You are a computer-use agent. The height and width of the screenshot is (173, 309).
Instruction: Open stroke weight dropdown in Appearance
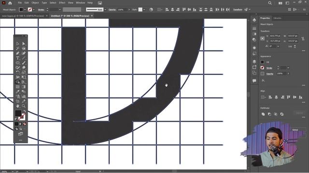[288, 68]
